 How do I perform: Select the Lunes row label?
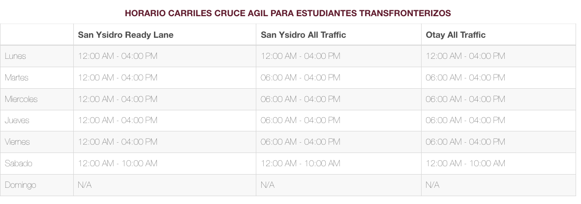point(15,56)
